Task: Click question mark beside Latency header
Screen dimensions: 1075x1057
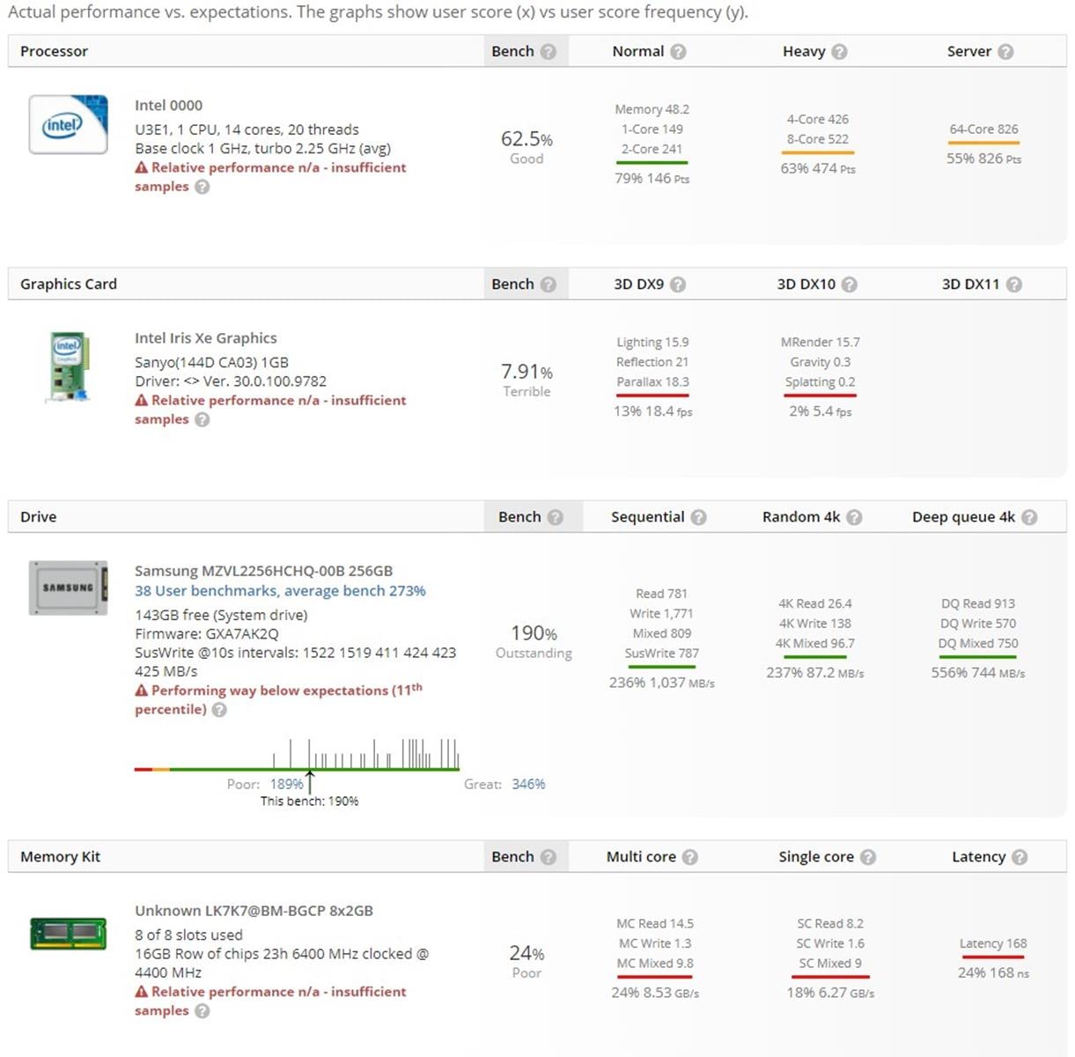Action: [1020, 857]
